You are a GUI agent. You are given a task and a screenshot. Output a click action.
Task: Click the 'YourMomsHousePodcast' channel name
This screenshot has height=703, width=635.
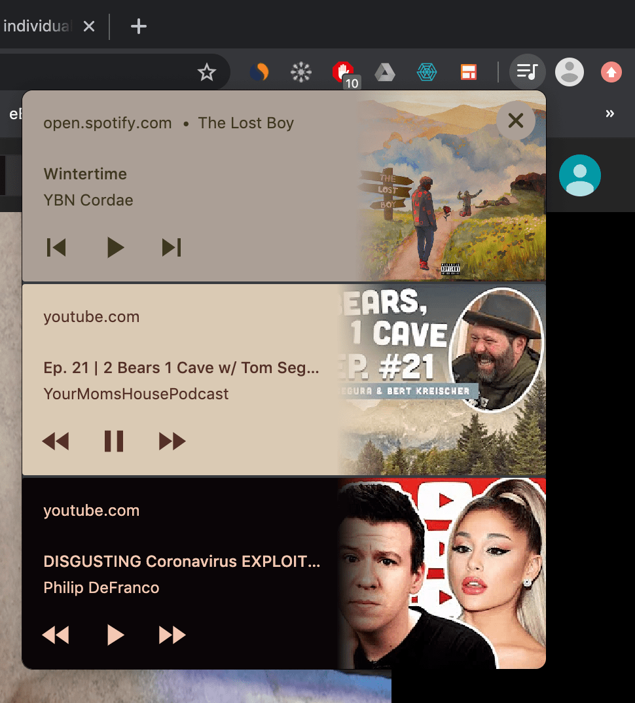click(x=136, y=393)
